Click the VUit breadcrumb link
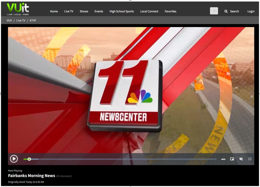 click(x=9, y=20)
